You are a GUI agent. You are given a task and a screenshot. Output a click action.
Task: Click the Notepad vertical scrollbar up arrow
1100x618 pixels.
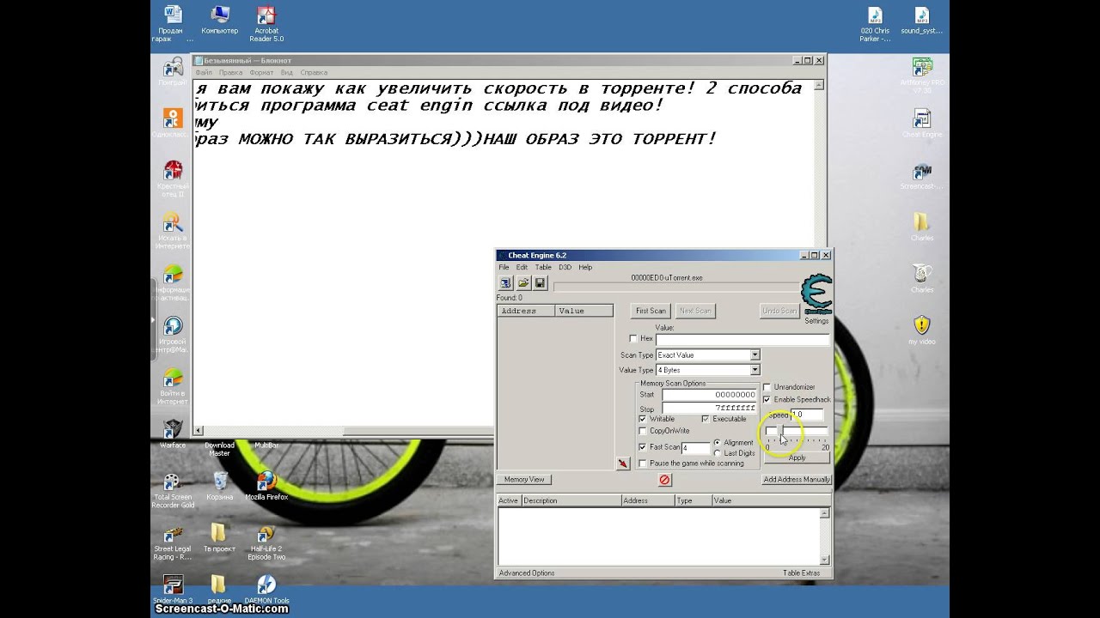pos(821,85)
